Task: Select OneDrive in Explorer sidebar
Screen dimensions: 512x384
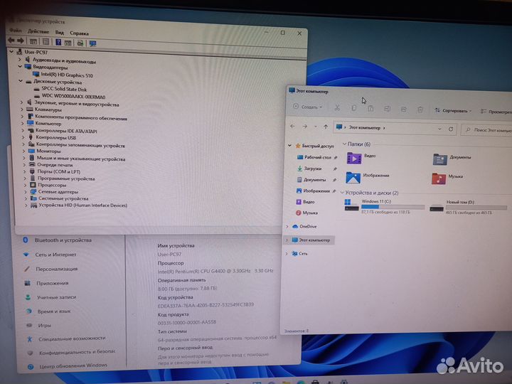Action: coord(304,226)
